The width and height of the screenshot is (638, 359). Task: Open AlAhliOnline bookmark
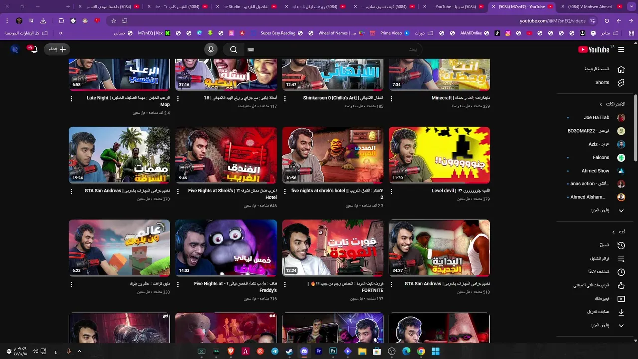[475, 33]
